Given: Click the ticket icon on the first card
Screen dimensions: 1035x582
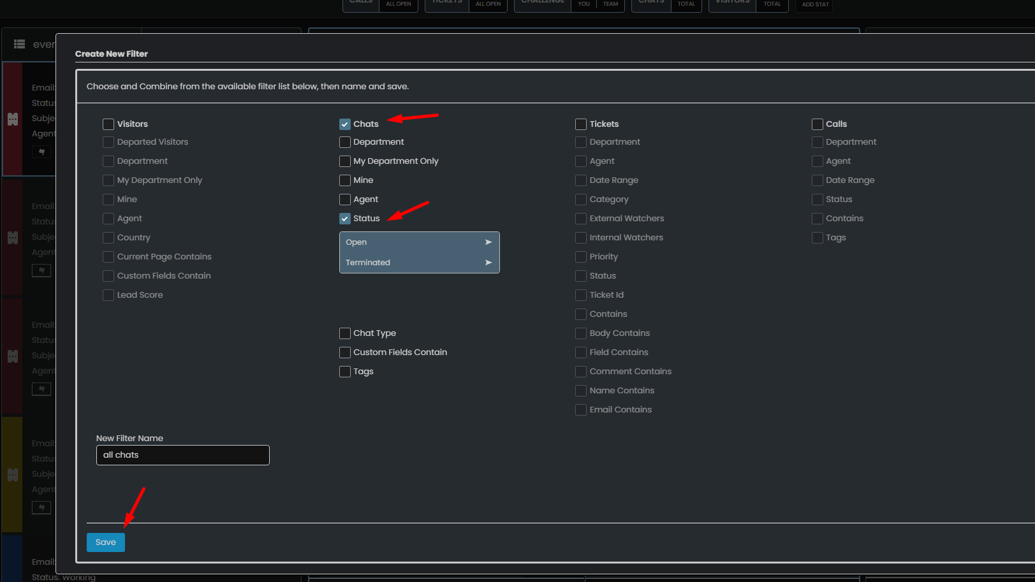Looking at the screenshot, I should [x=13, y=119].
